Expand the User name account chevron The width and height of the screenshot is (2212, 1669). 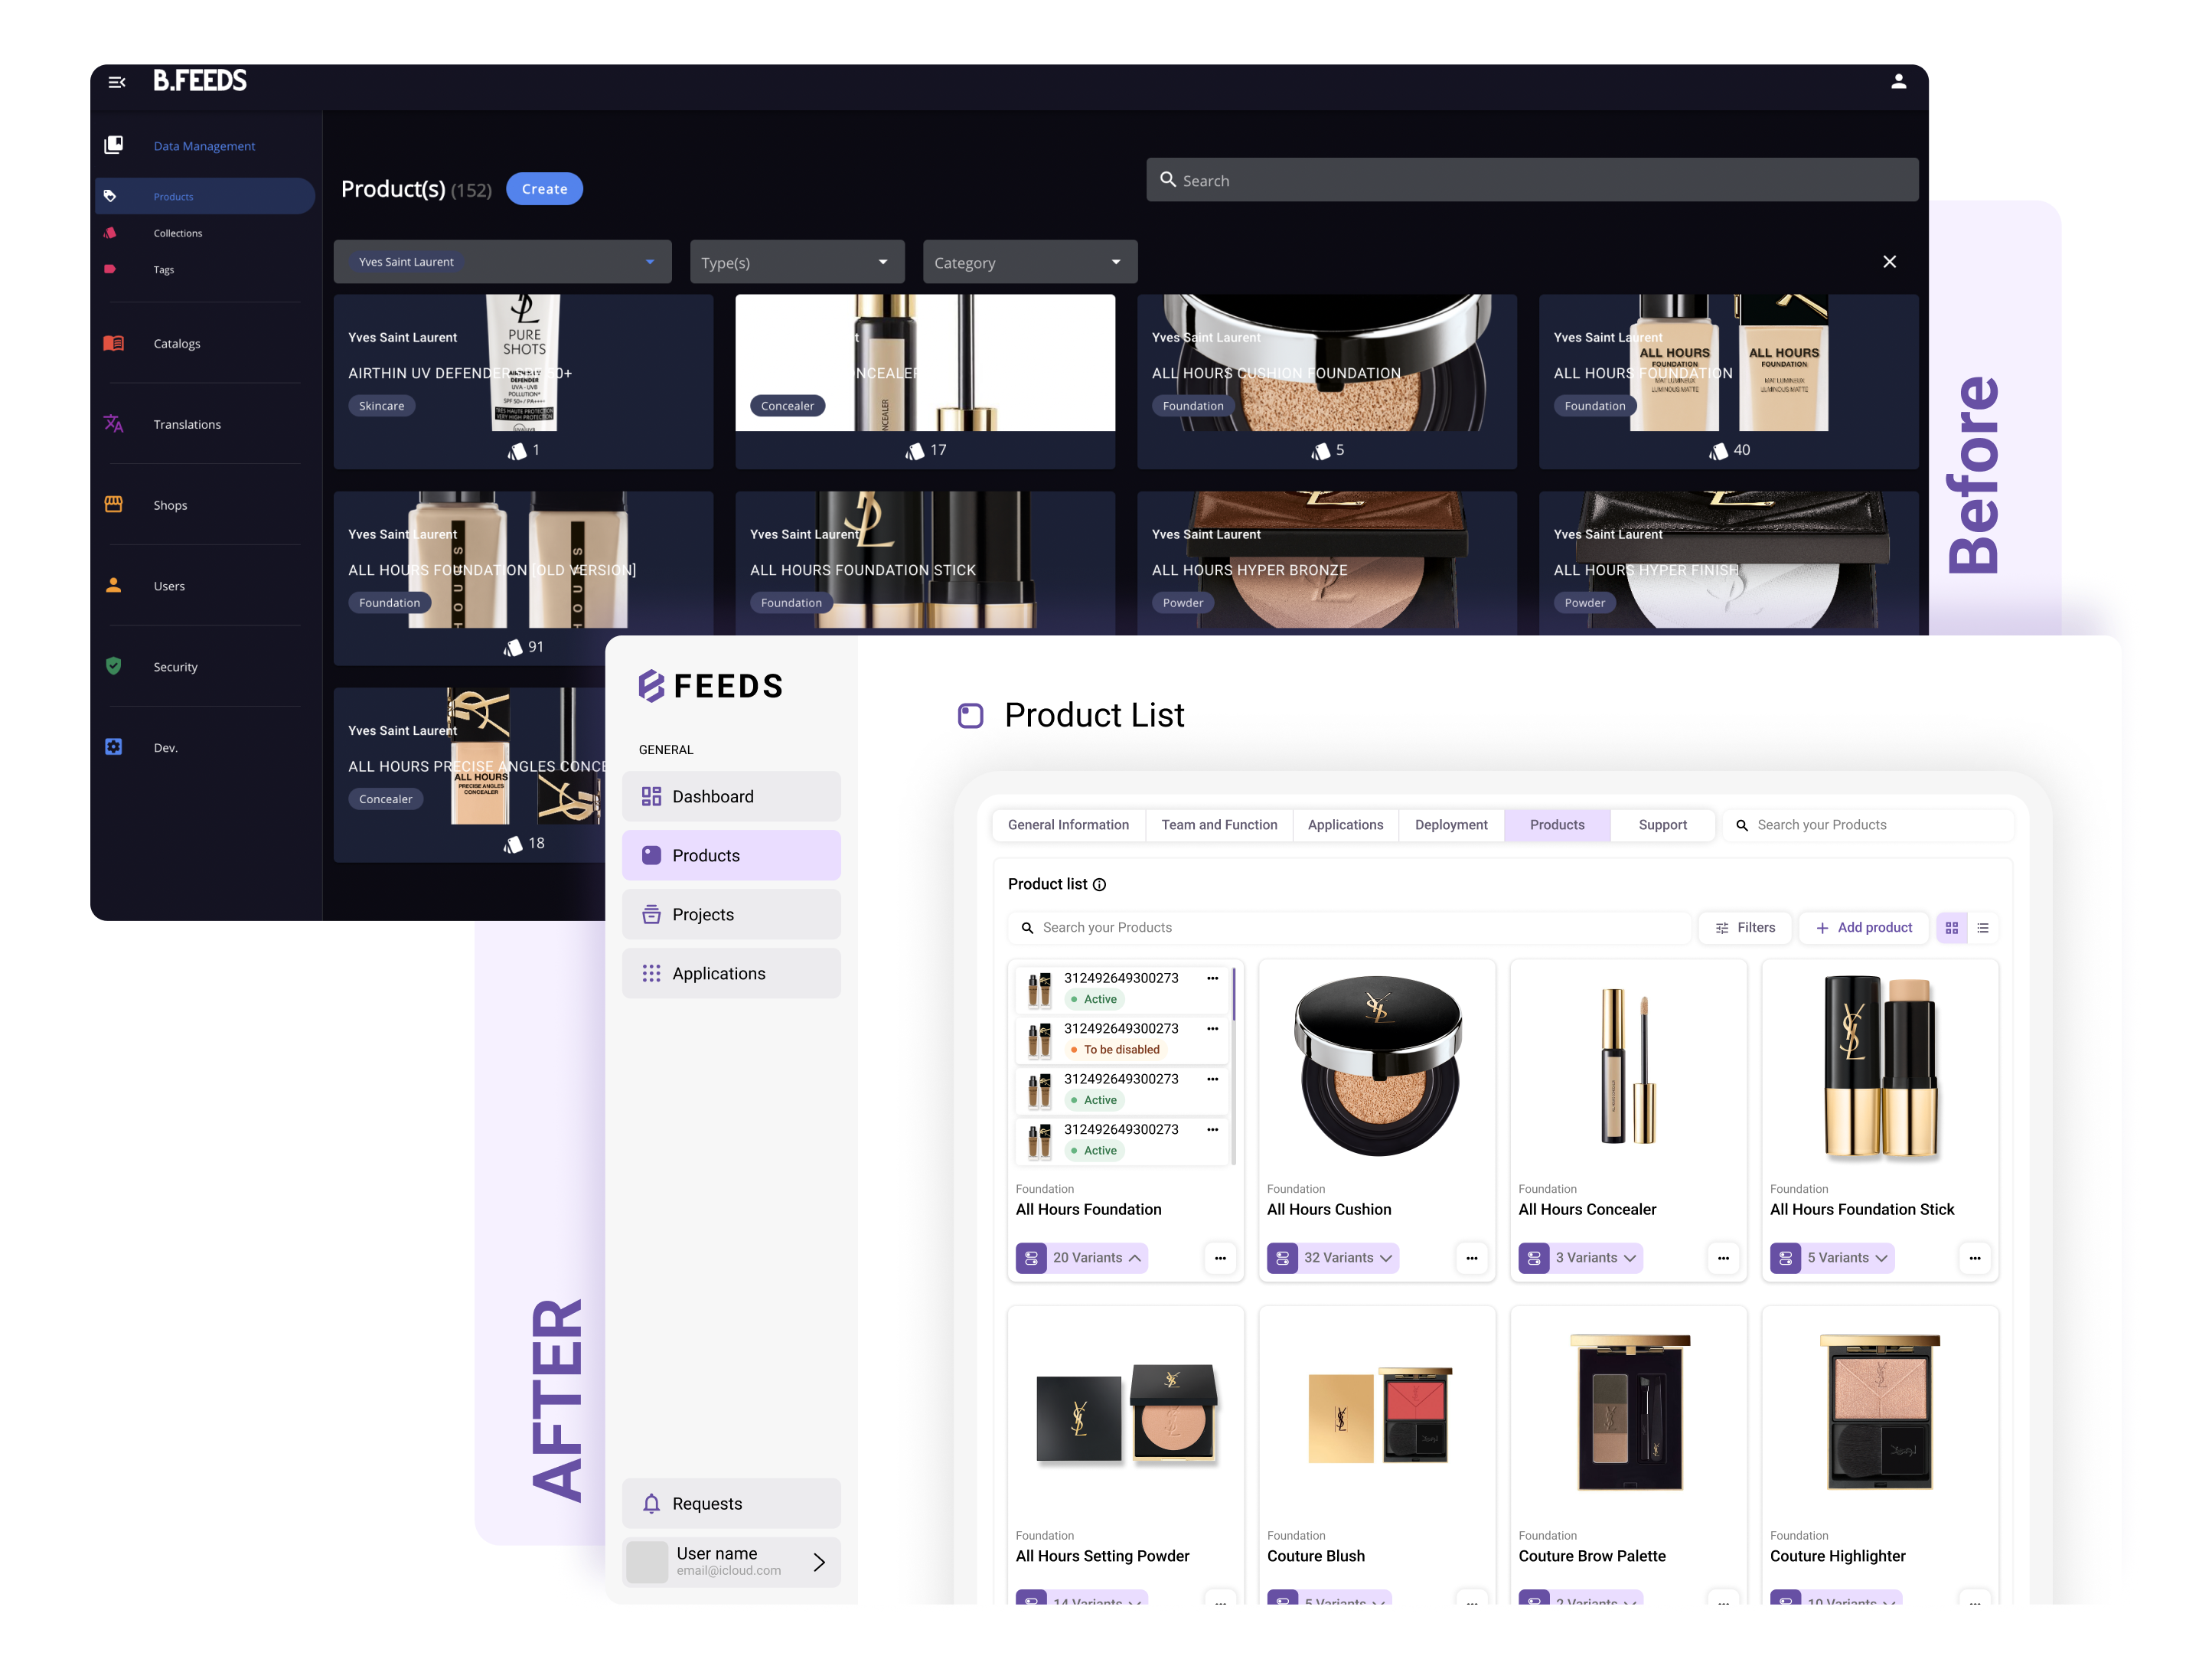[819, 1563]
